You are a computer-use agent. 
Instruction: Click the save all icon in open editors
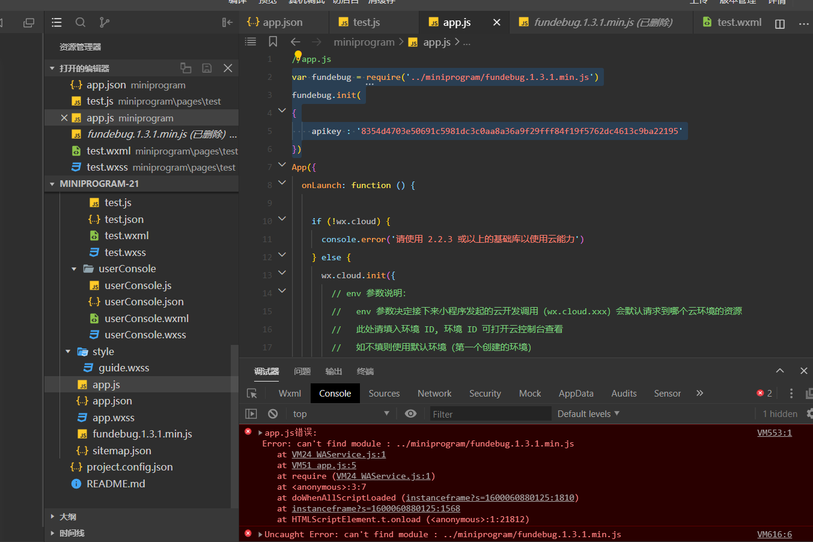coord(207,68)
